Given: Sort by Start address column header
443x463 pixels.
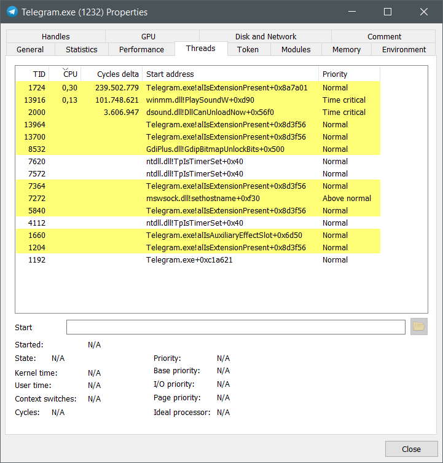Looking at the screenshot, I should pyautogui.click(x=230, y=74).
